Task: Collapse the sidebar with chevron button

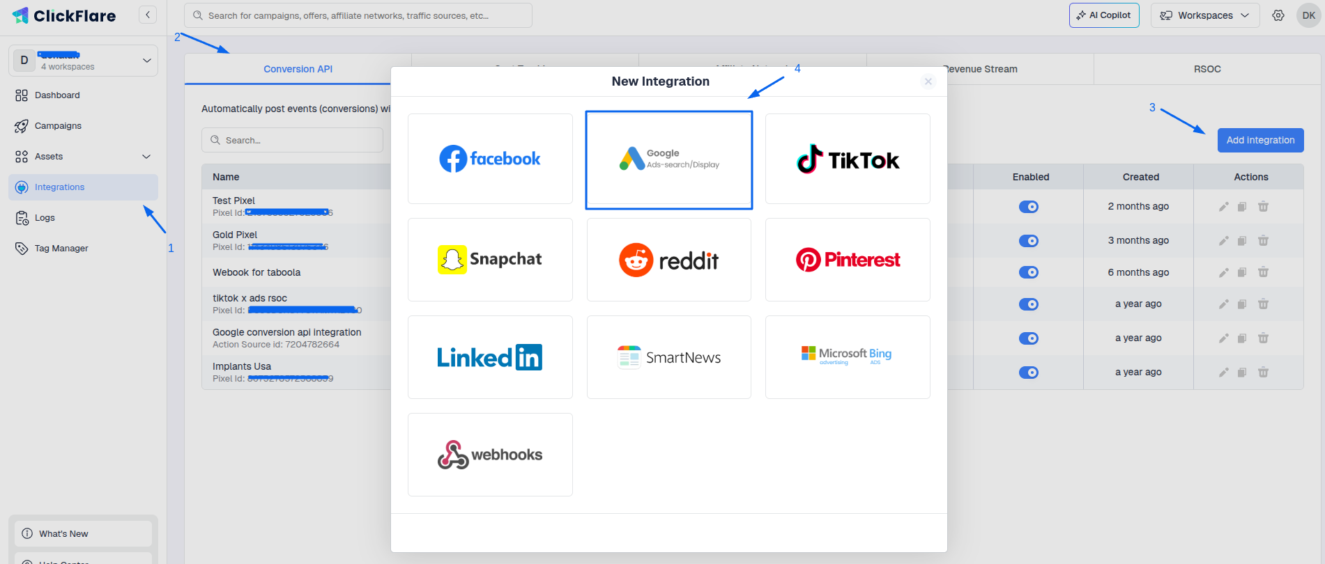Action: [x=148, y=15]
